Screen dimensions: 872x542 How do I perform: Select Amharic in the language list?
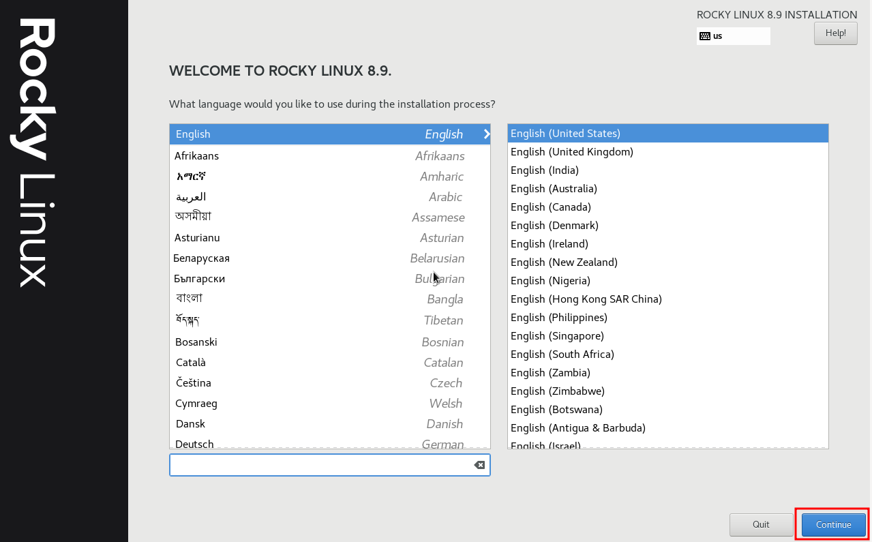pyautogui.click(x=330, y=176)
